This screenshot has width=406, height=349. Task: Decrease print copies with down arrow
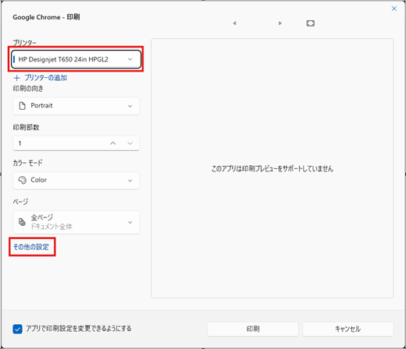[130, 143]
